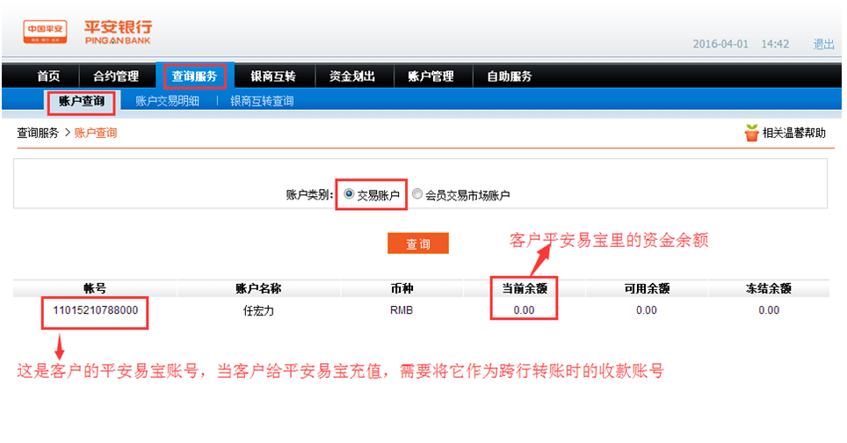This screenshot has height=443, width=847.
Task: Click the 中国平安 orange logo badge
Action: [46, 32]
